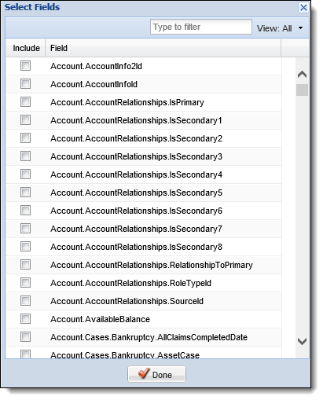
Task: Tick the IsSecondary4 field checkbox
Action: pyautogui.click(x=25, y=174)
